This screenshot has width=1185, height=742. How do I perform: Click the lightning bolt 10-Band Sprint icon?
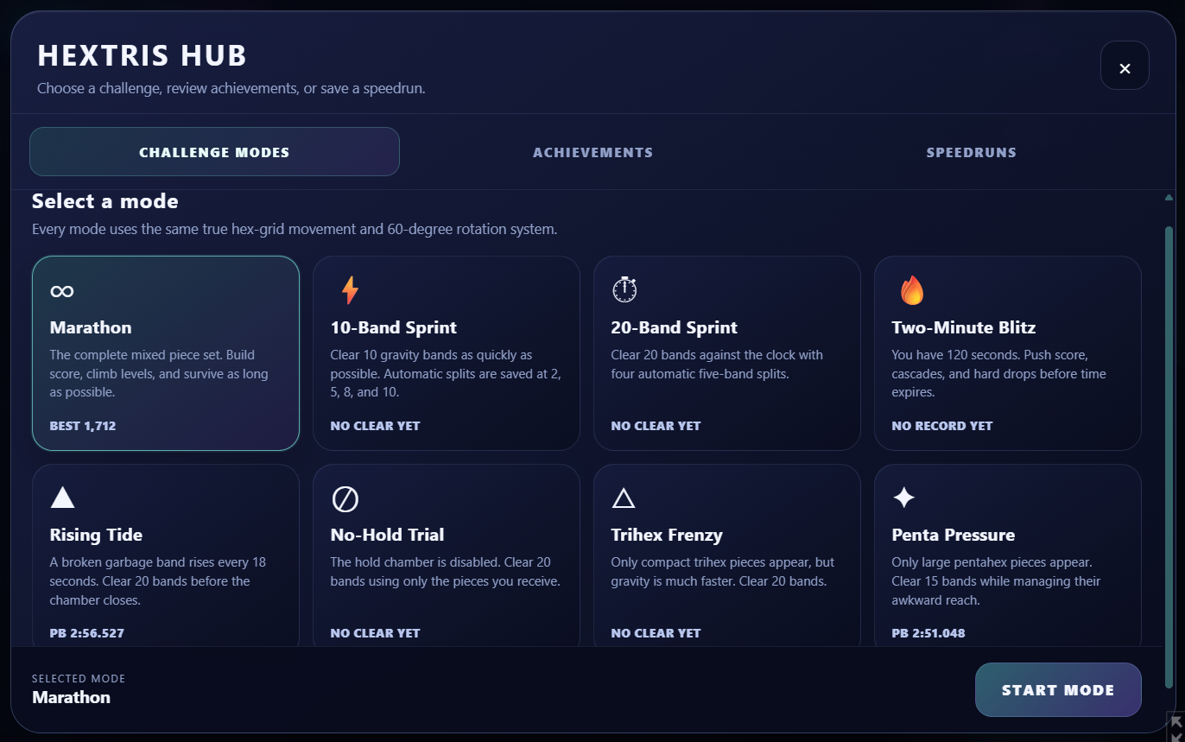[x=350, y=290]
